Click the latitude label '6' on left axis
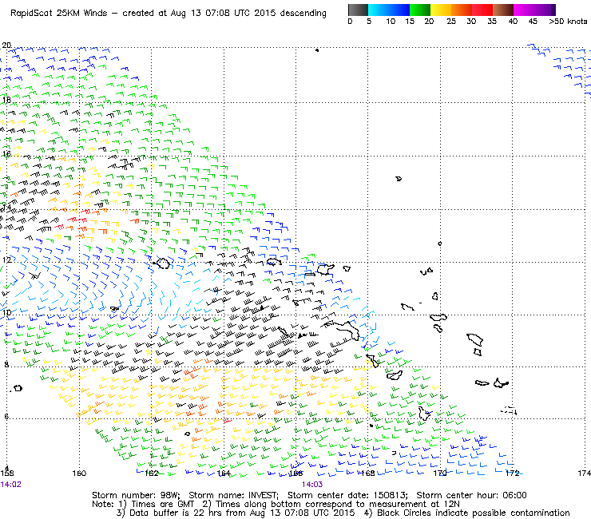This screenshot has height=519, width=591. click(x=6, y=417)
